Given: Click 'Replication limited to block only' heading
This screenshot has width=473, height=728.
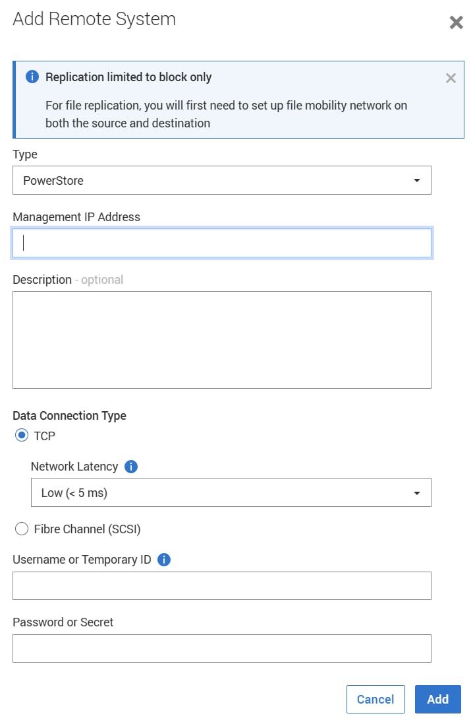Looking at the screenshot, I should point(128,77).
